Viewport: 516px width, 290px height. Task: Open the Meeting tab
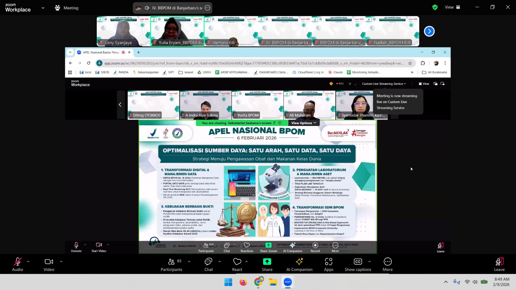(67, 8)
